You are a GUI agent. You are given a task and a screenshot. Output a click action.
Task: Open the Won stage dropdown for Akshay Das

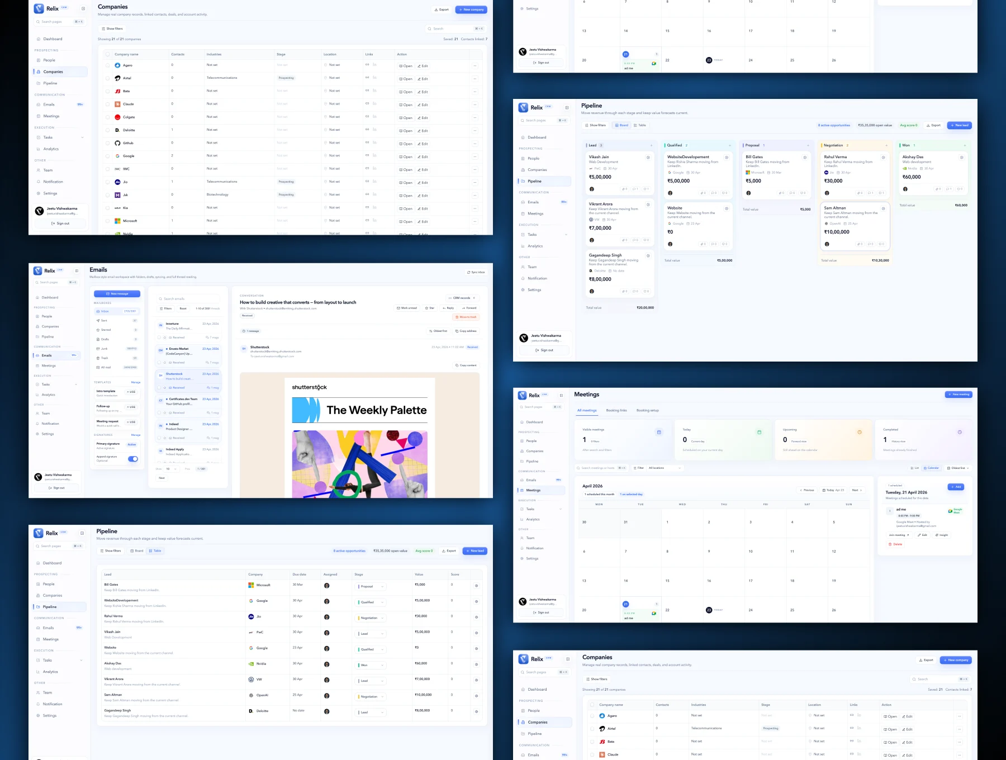tap(371, 665)
